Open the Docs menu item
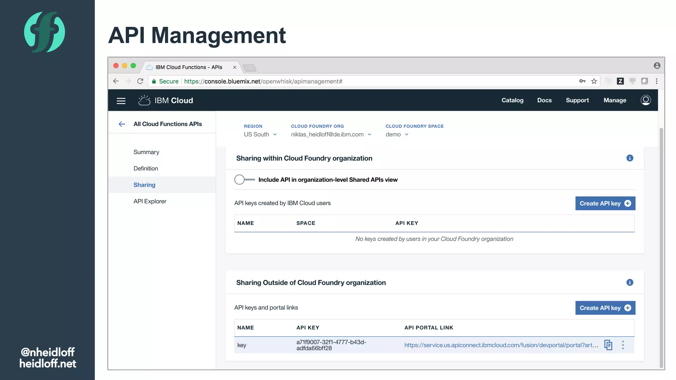The width and height of the screenshot is (676, 380). tap(544, 100)
